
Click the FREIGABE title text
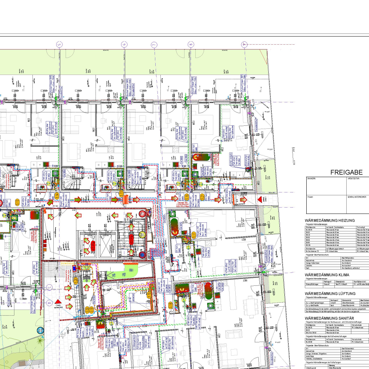coord(346,173)
